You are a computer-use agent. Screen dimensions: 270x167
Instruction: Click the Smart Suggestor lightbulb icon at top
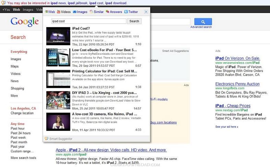[x=3, y=3]
